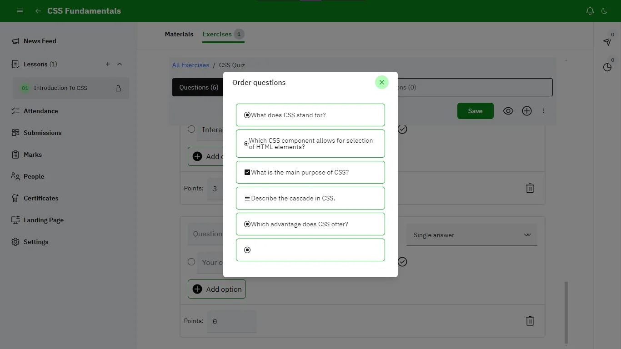This screenshot has height=349, width=621.
Task: Click the circled plus add question icon
Action: 527,111
